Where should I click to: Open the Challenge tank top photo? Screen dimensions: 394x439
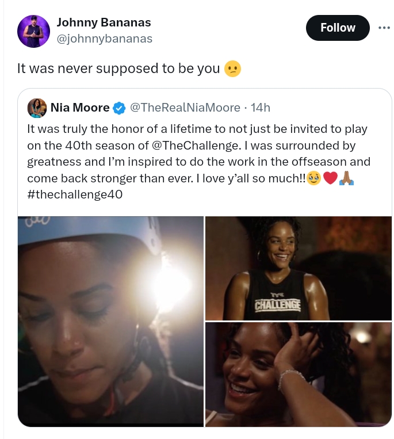[x=299, y=268]
